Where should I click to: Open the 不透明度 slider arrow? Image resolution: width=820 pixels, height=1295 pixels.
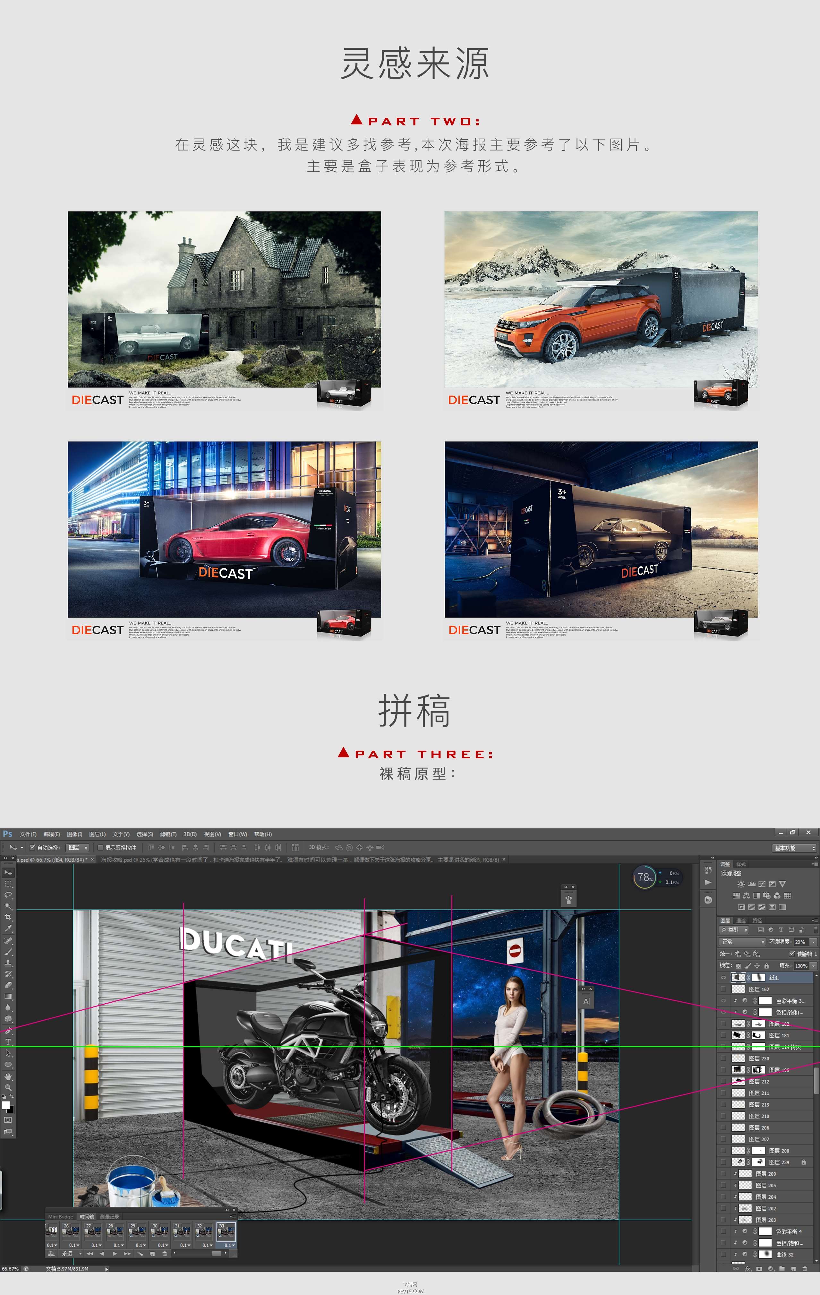click(813, 942)
